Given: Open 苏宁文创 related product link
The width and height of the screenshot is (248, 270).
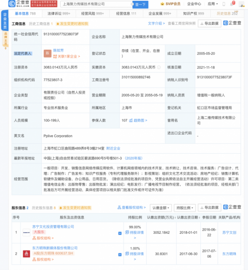Looking at the screenshot, I should 229,232.
